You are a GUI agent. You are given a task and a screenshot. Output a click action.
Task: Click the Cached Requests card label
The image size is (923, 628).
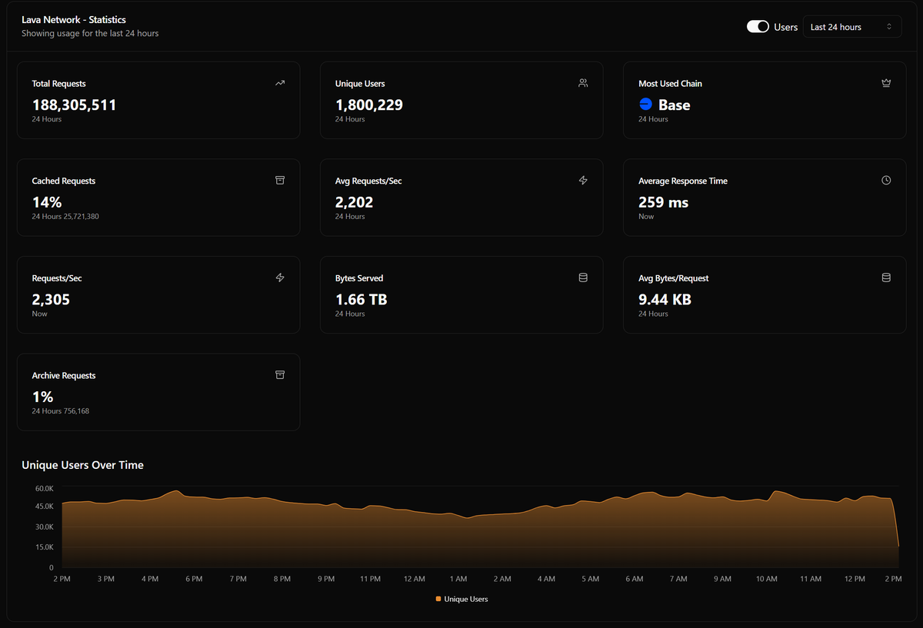click(64, 181)
